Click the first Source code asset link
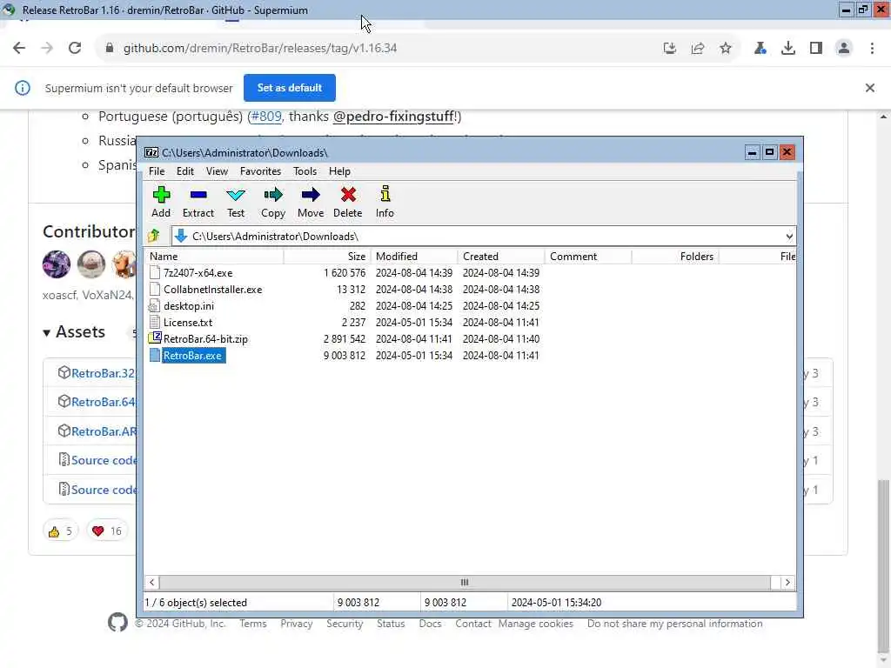Image resolution: width=891 pixels, height=668 pixels. pos(104,460)
